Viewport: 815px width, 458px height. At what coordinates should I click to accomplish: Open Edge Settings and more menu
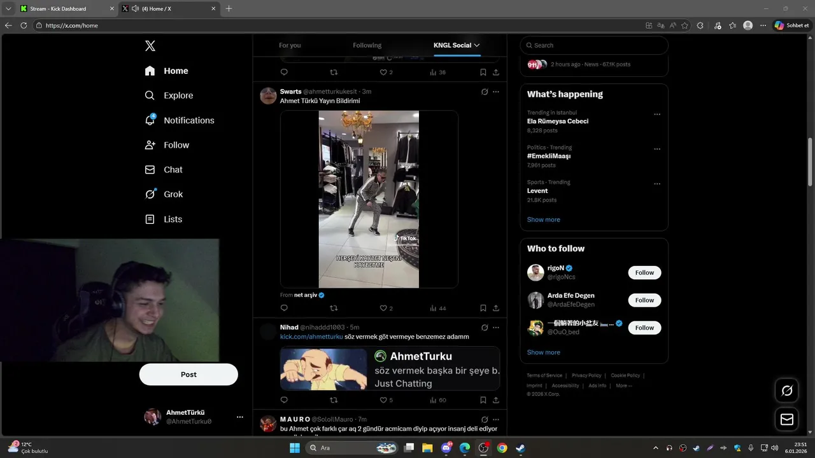[x=763, y=25]
